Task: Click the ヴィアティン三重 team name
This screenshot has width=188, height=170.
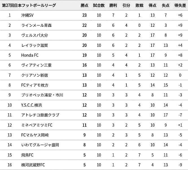Action: [36, 65]
